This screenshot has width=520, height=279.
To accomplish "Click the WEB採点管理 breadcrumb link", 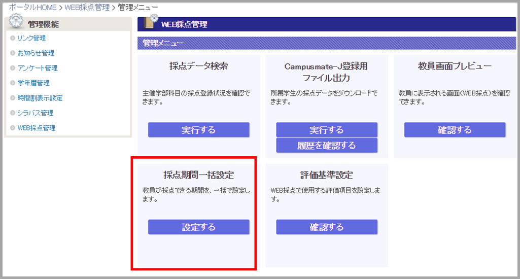I will [87, 7].
